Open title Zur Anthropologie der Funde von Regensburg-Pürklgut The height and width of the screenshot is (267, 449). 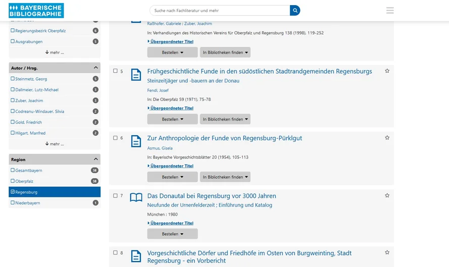(x=224, y=138)
